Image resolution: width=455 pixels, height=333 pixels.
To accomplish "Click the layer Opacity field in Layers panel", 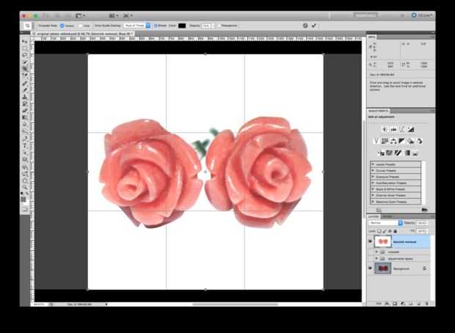I will coord(421,223).
